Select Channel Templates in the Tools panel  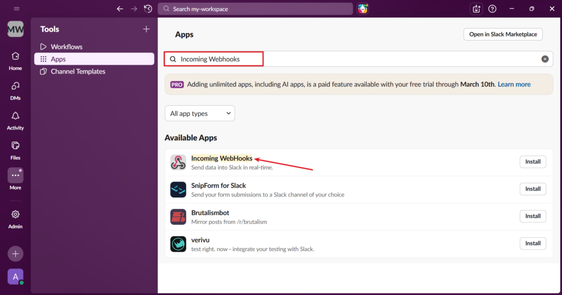click(94, 72)
